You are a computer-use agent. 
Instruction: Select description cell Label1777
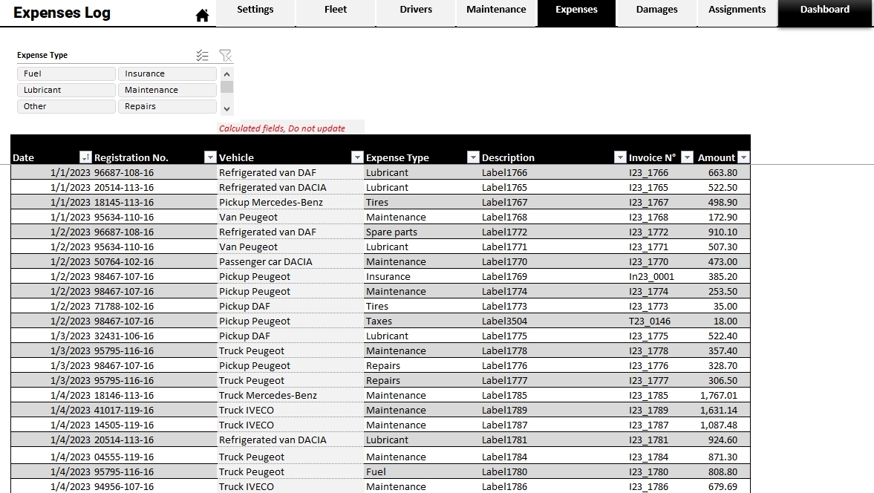(x=553, y=380)
